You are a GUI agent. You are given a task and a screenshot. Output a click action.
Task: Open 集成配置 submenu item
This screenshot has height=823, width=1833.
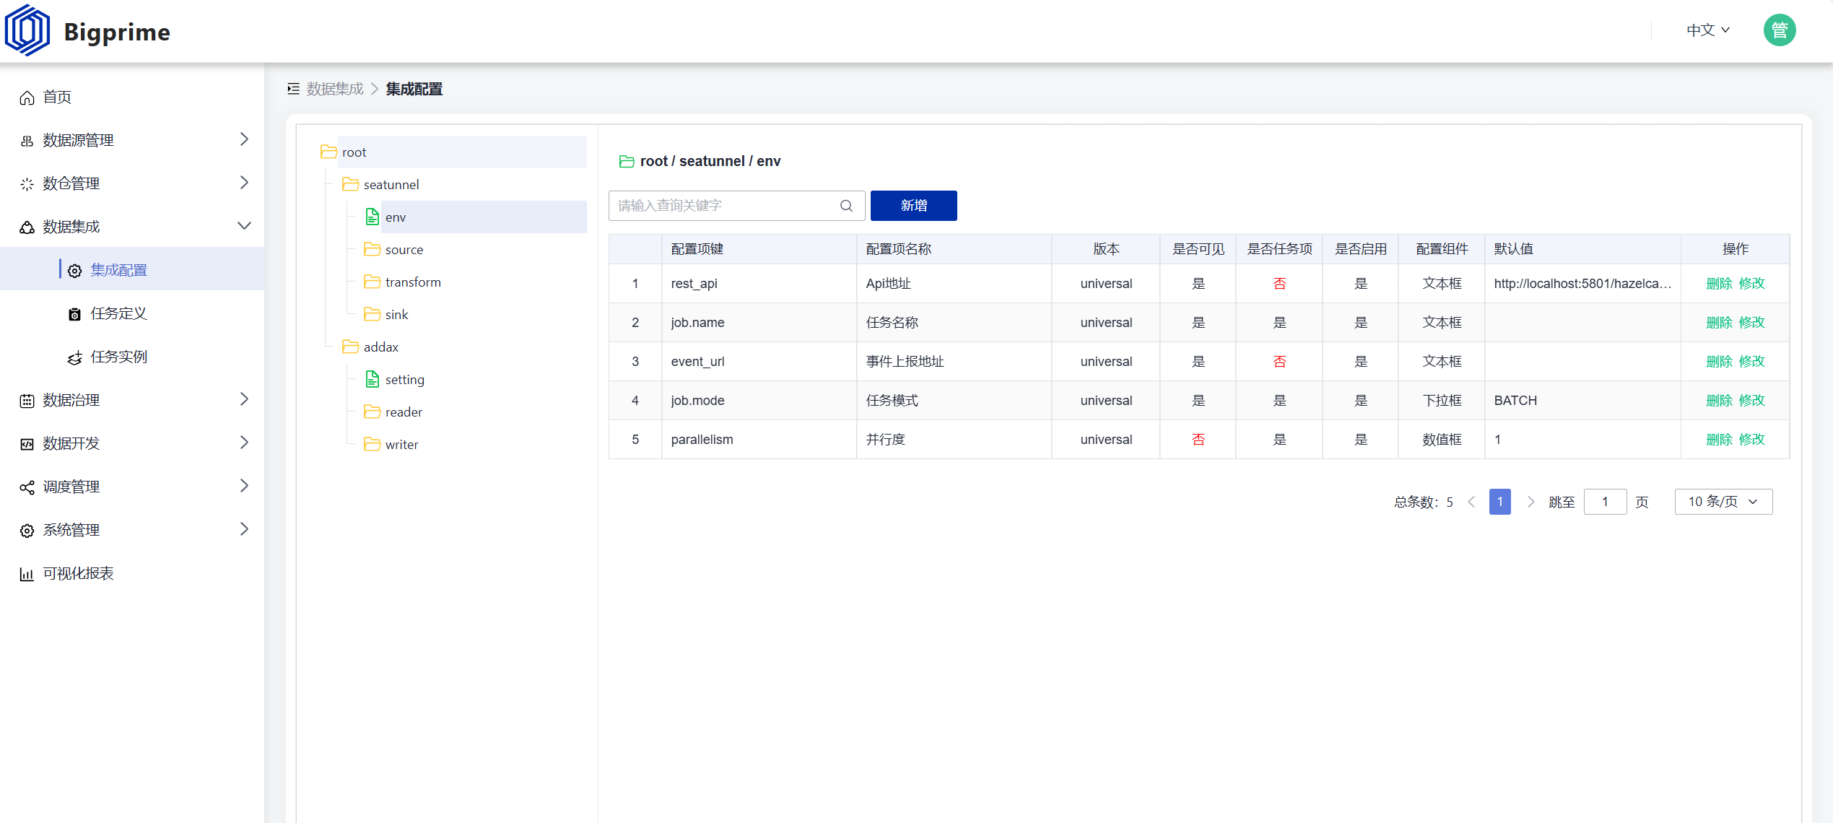pyautogui.click(x=132, y=269)
